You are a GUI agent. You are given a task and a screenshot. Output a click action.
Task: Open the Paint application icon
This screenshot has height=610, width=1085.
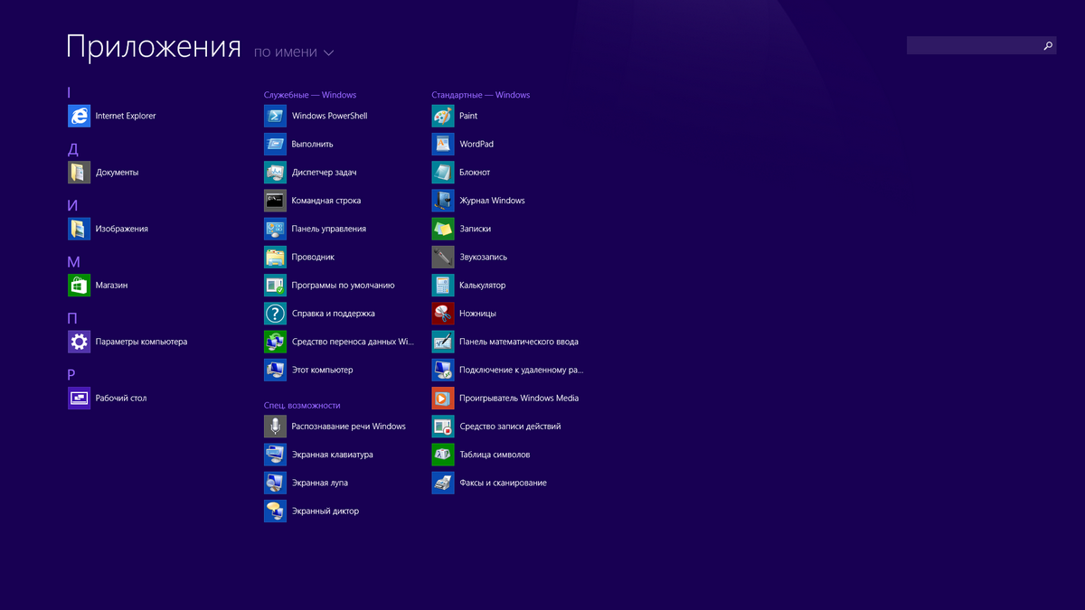pos(443,116)
